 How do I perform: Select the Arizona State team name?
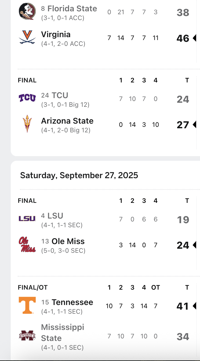pos(67,121)
